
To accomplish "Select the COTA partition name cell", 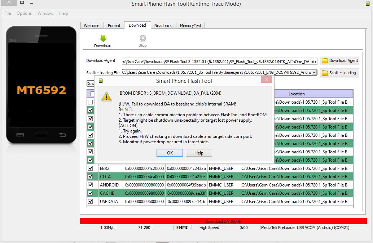I will pos(111,176).
